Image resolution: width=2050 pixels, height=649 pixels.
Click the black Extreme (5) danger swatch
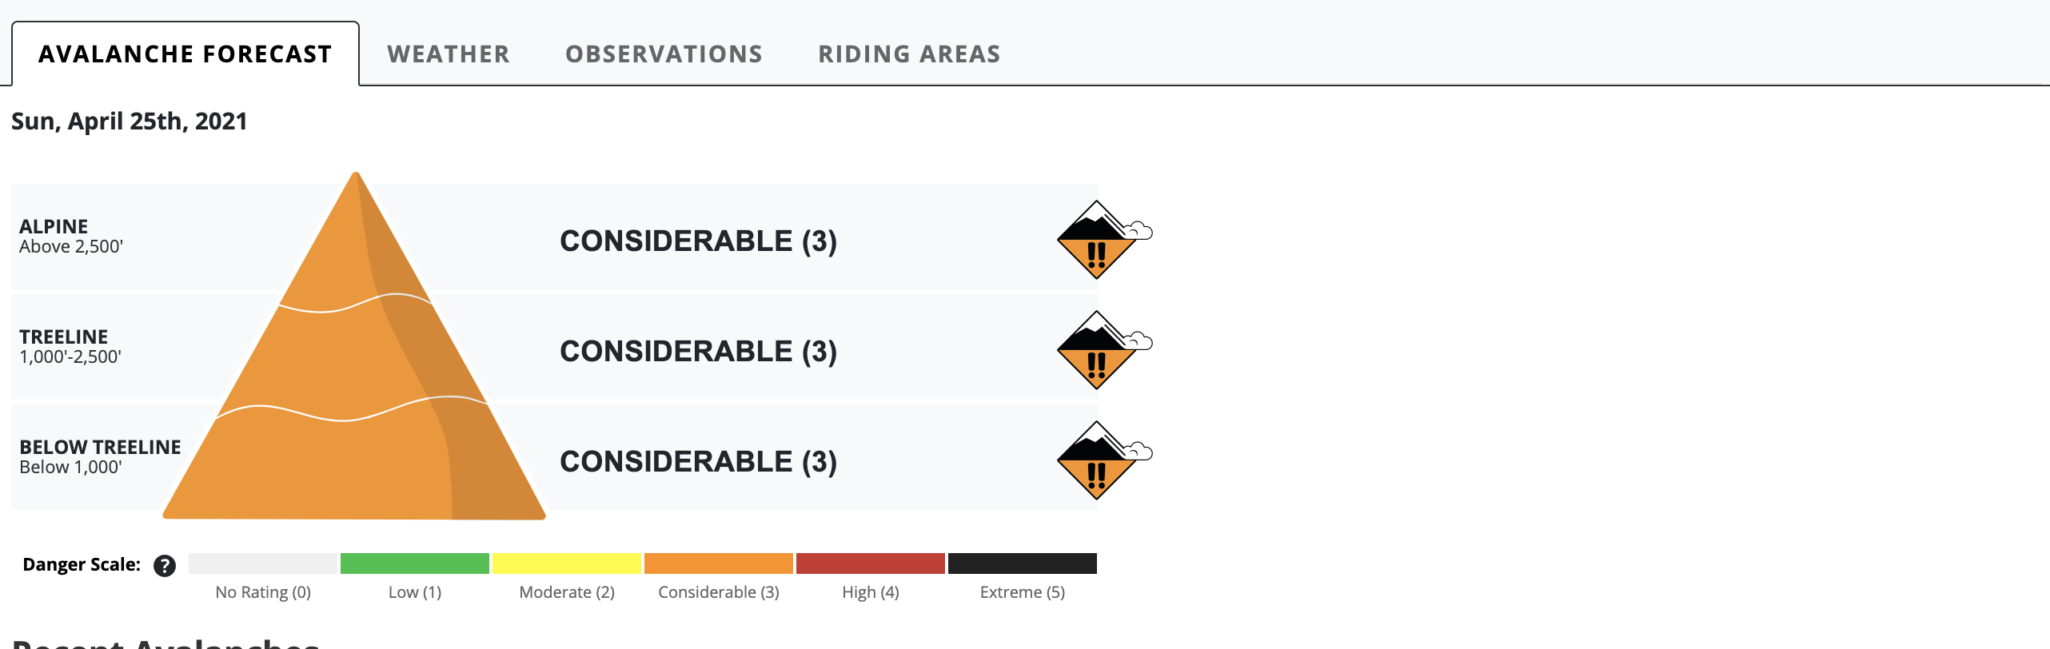[1023, 563]
